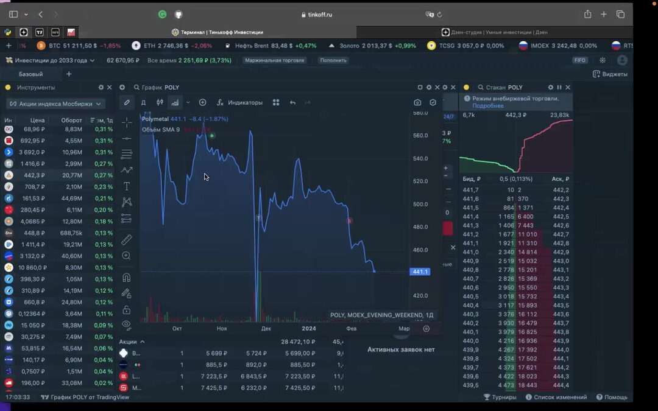Screen dimensions: 658x411
Task: Select the Text annotation tool
Action: point(126,186)
